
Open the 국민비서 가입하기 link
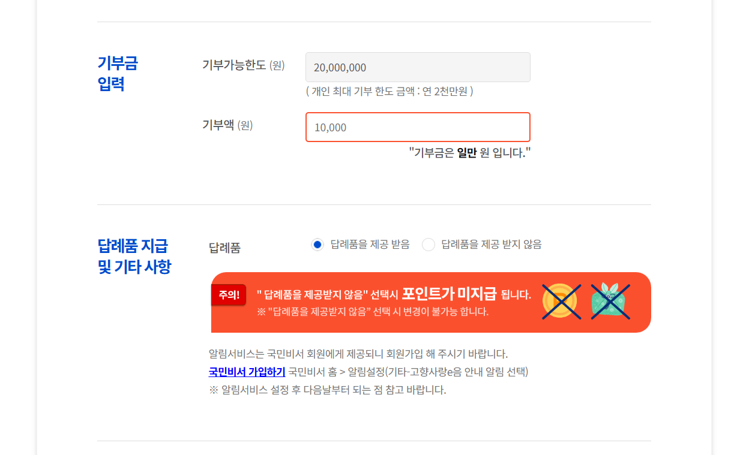tap(247, 372)
